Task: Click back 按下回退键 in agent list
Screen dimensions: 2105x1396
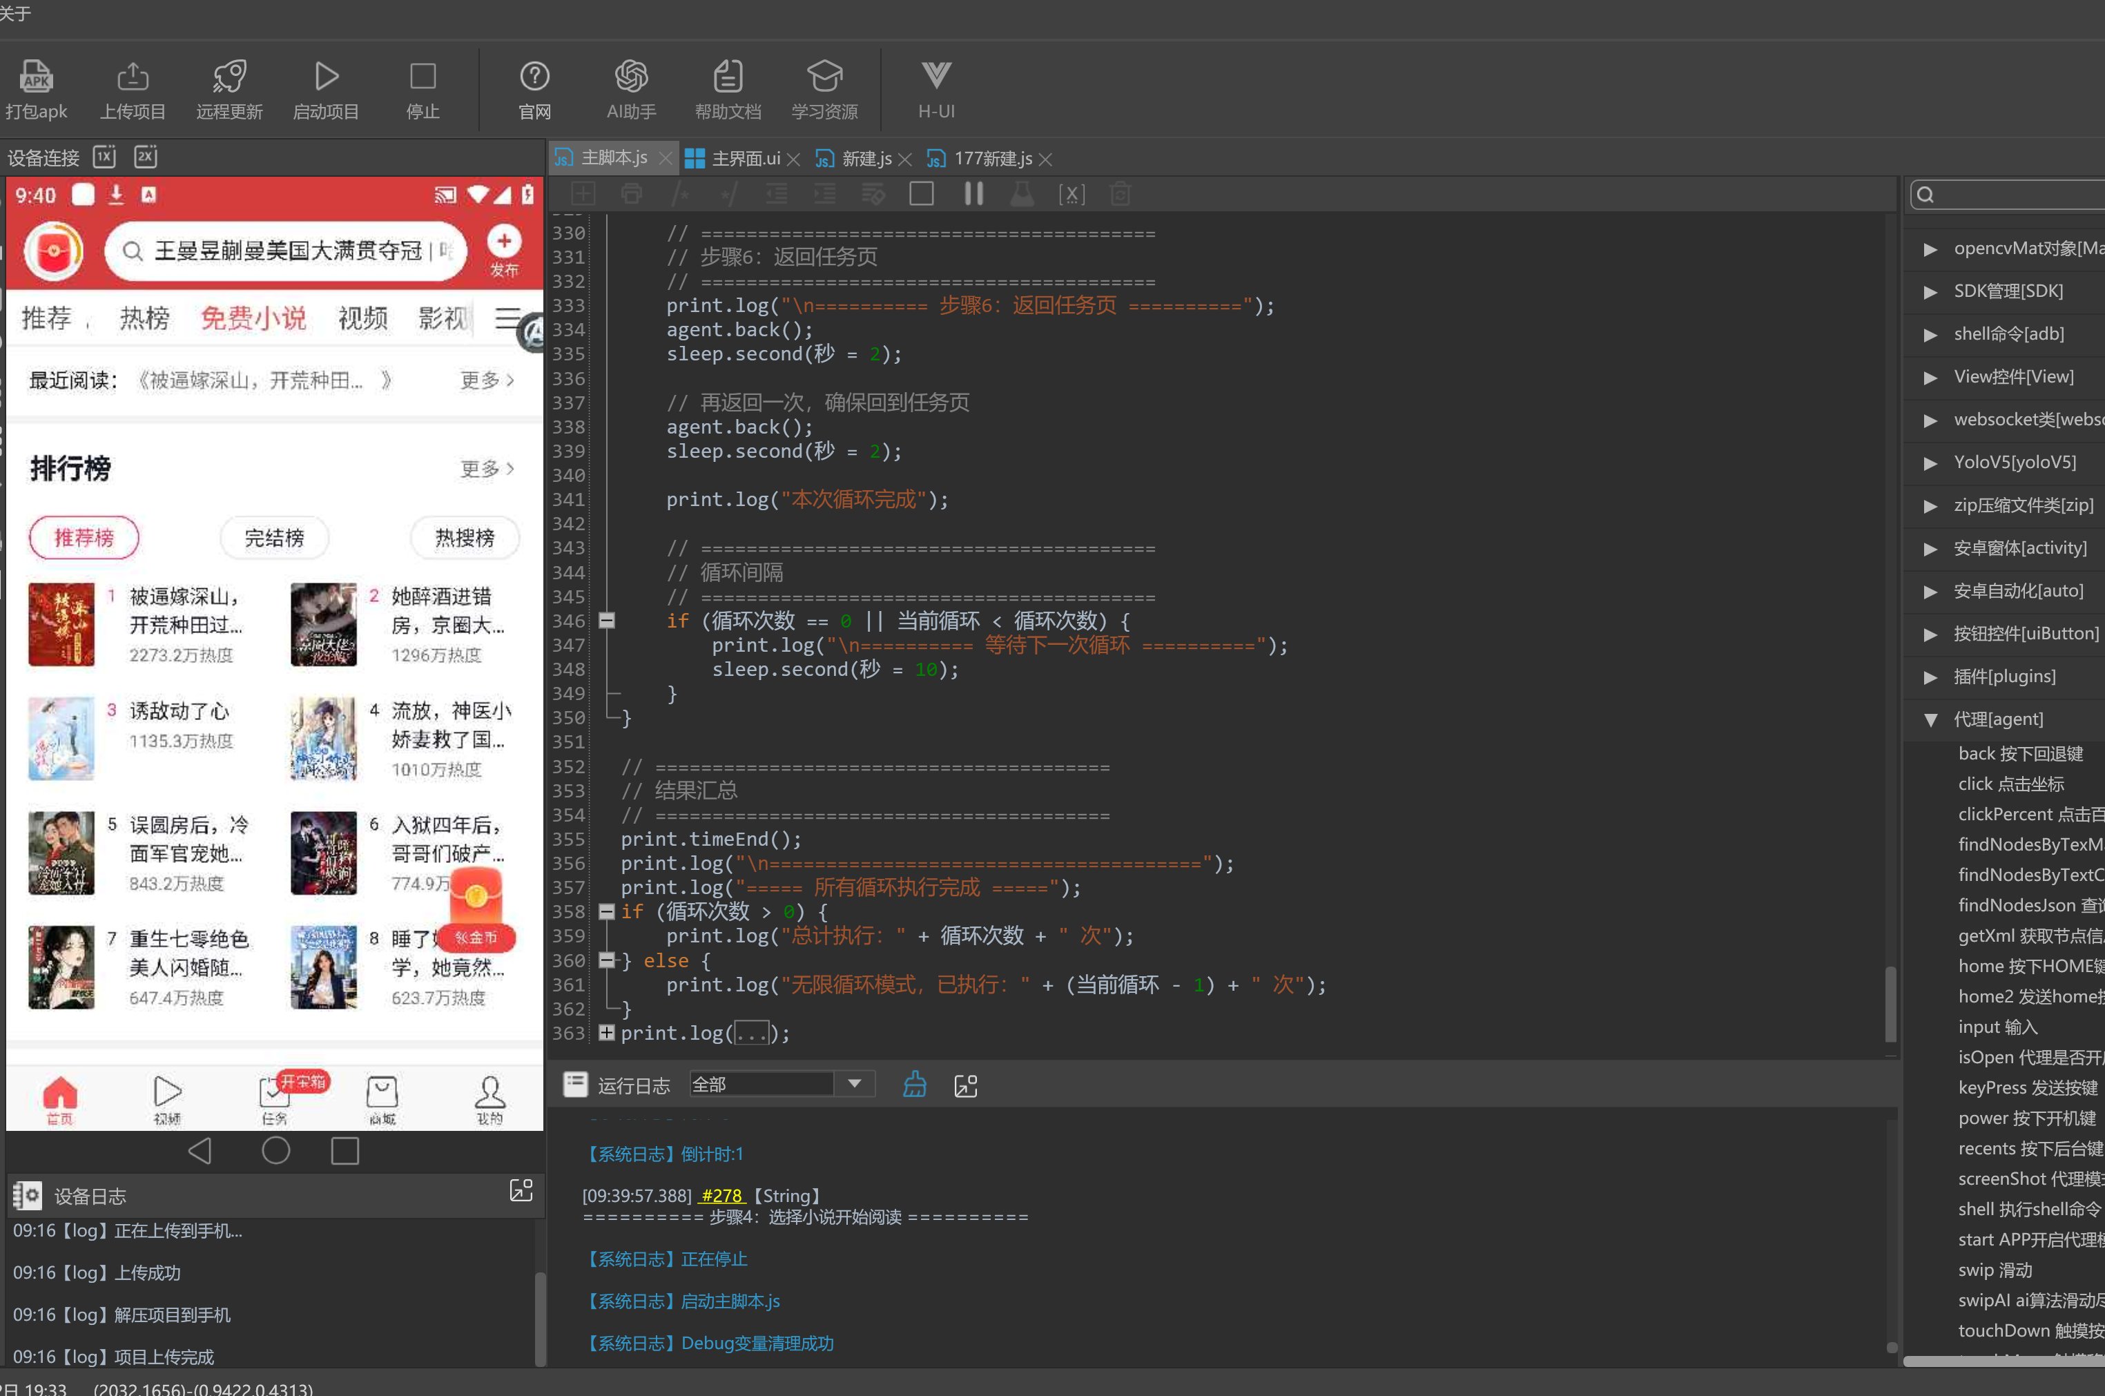Action: 2021,753
